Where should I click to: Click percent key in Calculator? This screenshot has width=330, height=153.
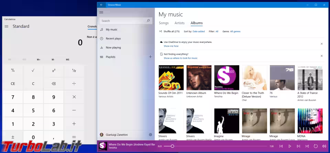[x=13, y=71]
